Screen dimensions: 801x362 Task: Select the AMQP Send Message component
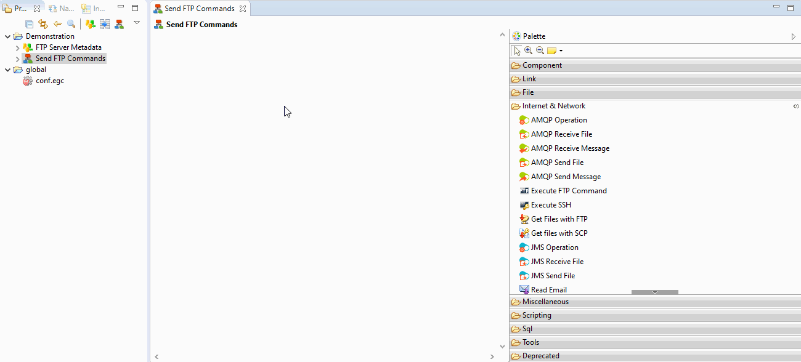(564, 177)
